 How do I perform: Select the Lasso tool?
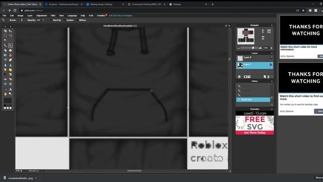point(10,35)
